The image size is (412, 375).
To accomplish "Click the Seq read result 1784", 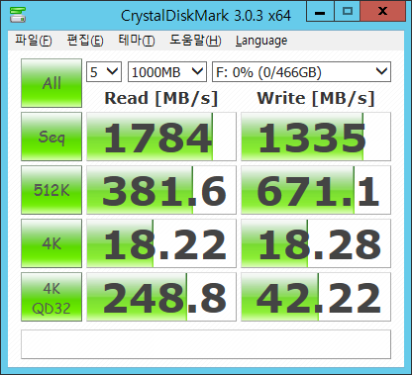I will (x=161, y=137).
